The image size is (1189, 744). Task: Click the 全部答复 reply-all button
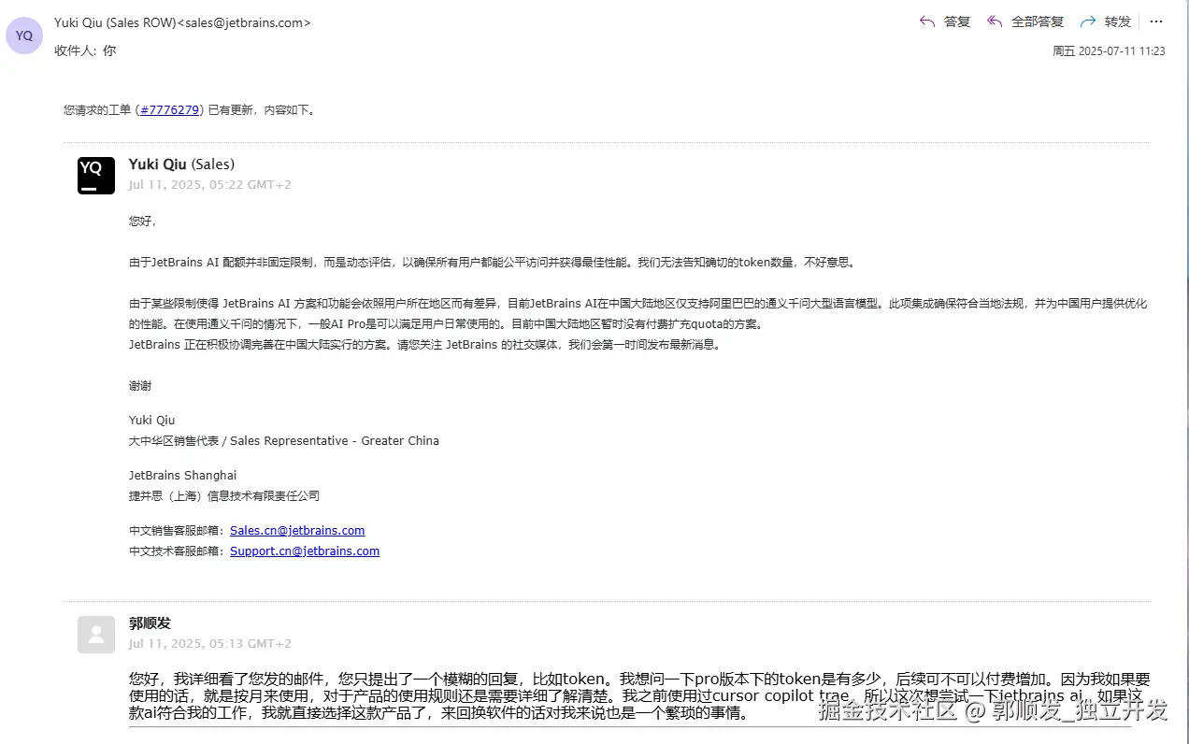[1038, 21]
